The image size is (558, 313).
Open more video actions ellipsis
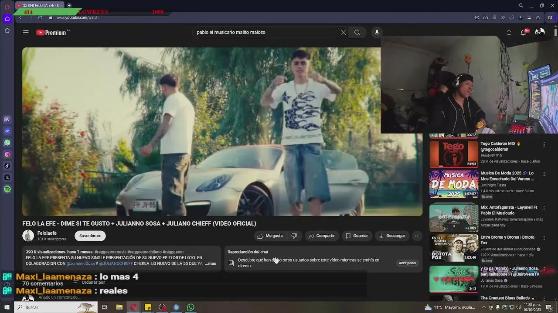point(417,236)
